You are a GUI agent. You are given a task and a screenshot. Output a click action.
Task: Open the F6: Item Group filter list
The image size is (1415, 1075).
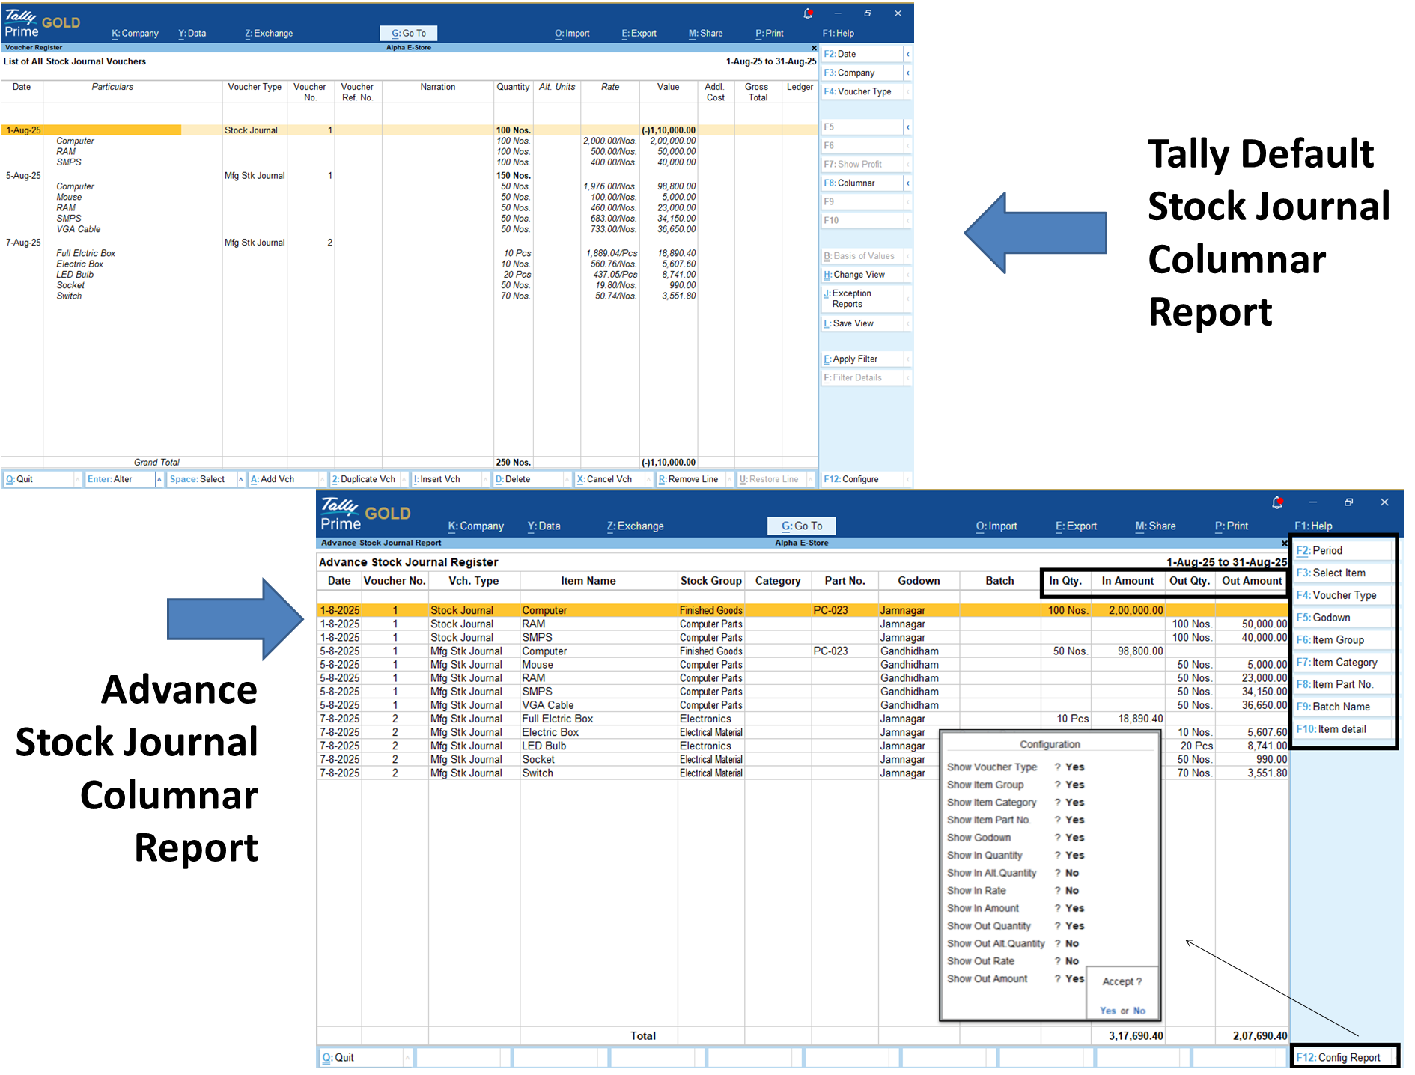pos(1343,640)
